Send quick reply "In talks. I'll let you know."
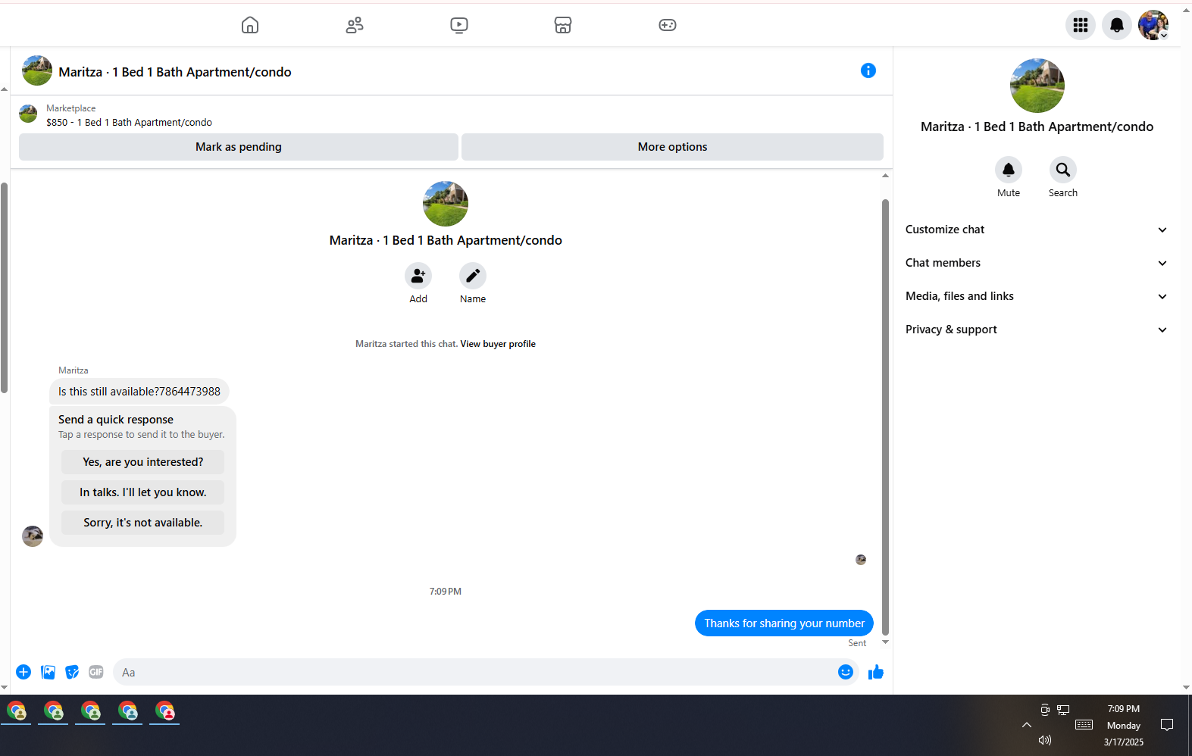The height and width of the screenshot is (756, 1192). 143,492
